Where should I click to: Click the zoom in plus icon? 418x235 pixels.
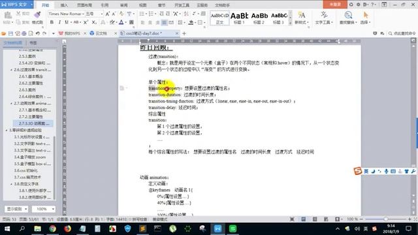pyautogui.click(x=410, y=219)
